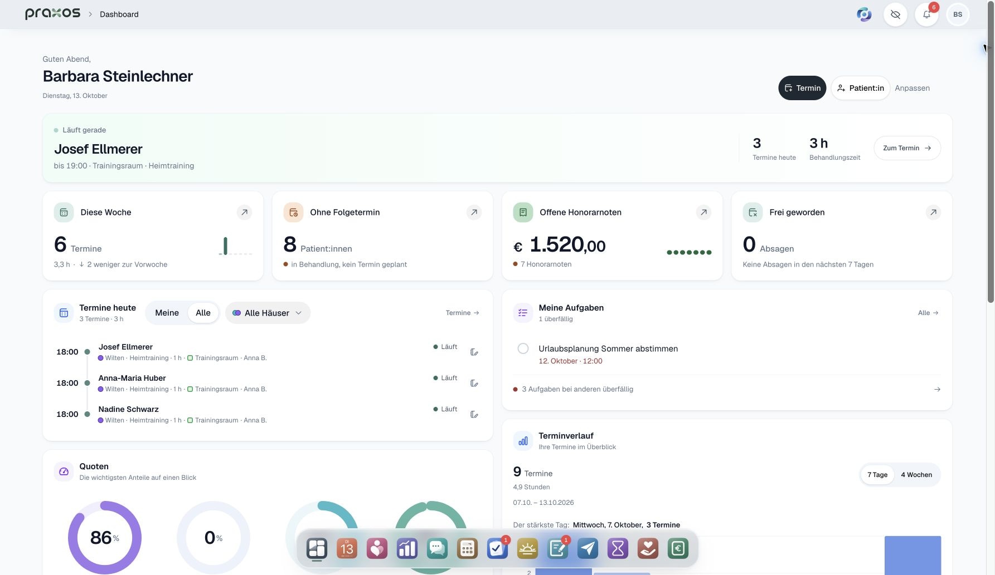Open the purple hourglass dock icon
The image size is (995, 575).
[618, 549]
